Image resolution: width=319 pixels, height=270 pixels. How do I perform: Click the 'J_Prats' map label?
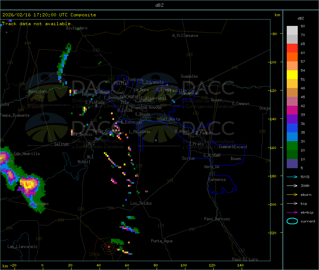(196, 144)
